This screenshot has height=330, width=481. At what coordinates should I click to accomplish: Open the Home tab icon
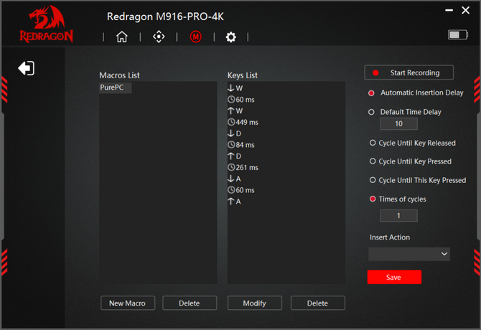click(122, 37)
